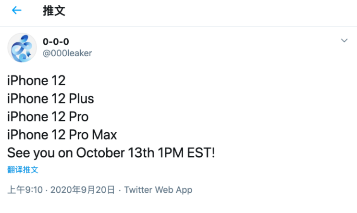Select the "iPhone 12 Pro Max" line
This screenshot has height=213, width=357.
(x=62, y=135)
